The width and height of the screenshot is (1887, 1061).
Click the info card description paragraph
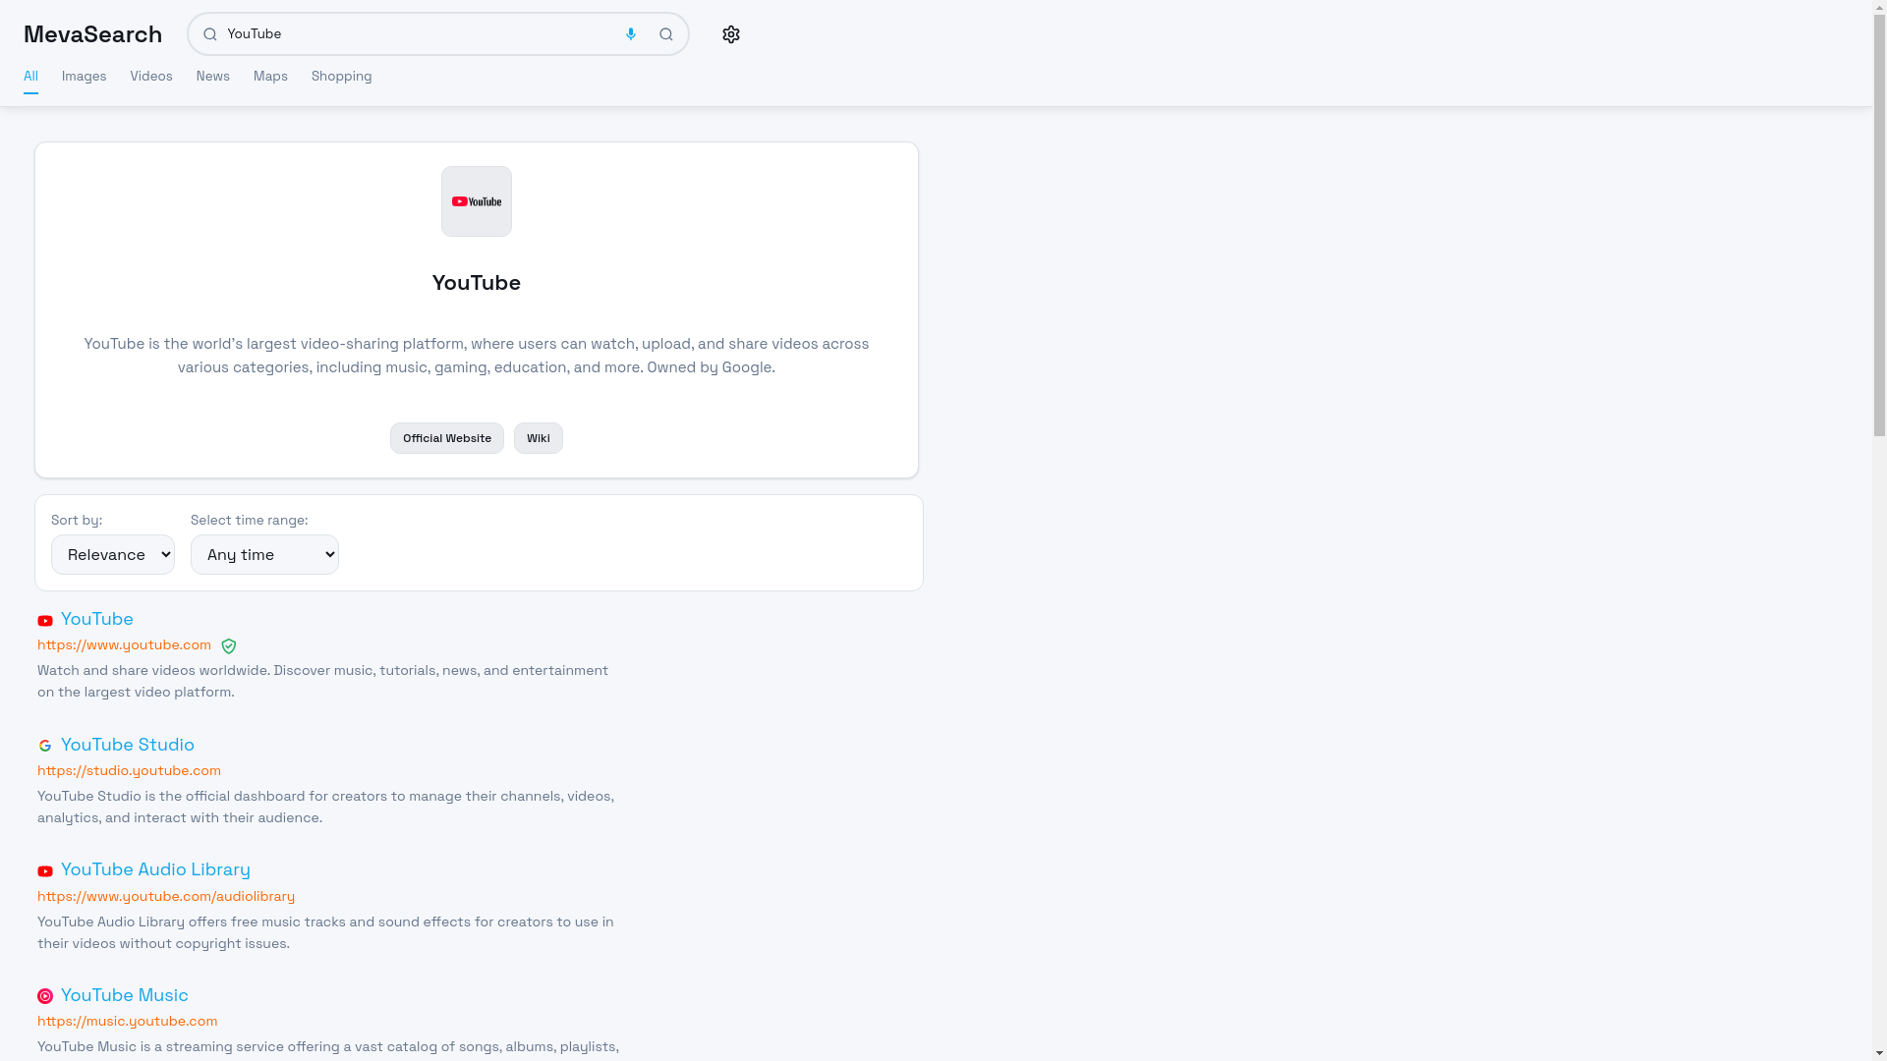(477, 356)
